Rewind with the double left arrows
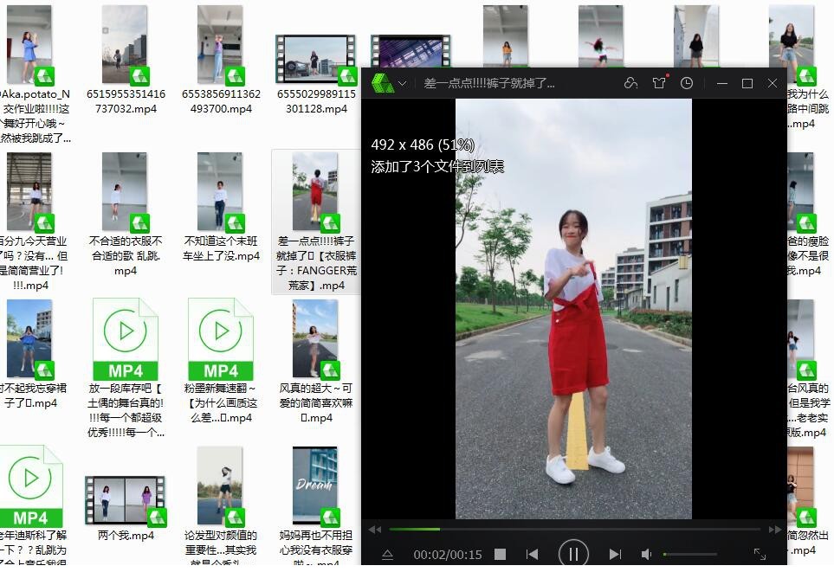 tap(375, 530)
